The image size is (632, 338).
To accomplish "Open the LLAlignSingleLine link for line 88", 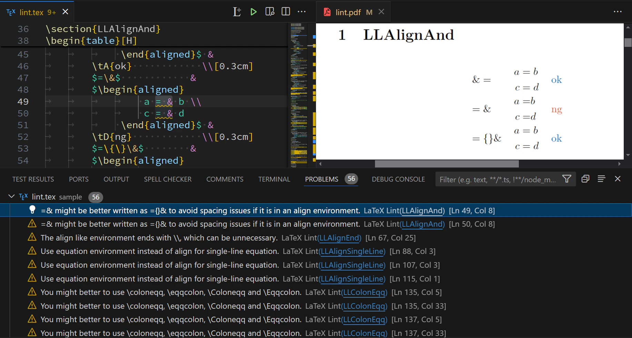I will click(x=353, y=252).
